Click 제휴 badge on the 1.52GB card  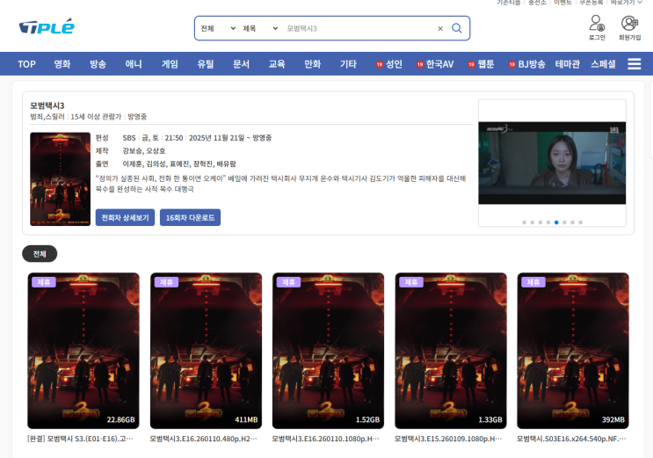point(288,282)
